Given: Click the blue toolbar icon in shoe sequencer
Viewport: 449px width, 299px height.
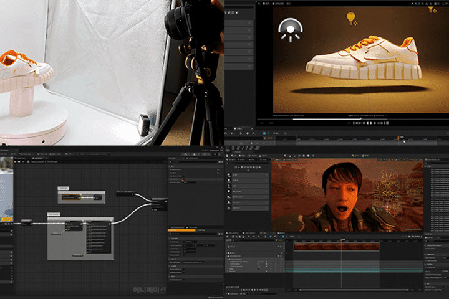Looking at the screenshot, I should [264, 133].
